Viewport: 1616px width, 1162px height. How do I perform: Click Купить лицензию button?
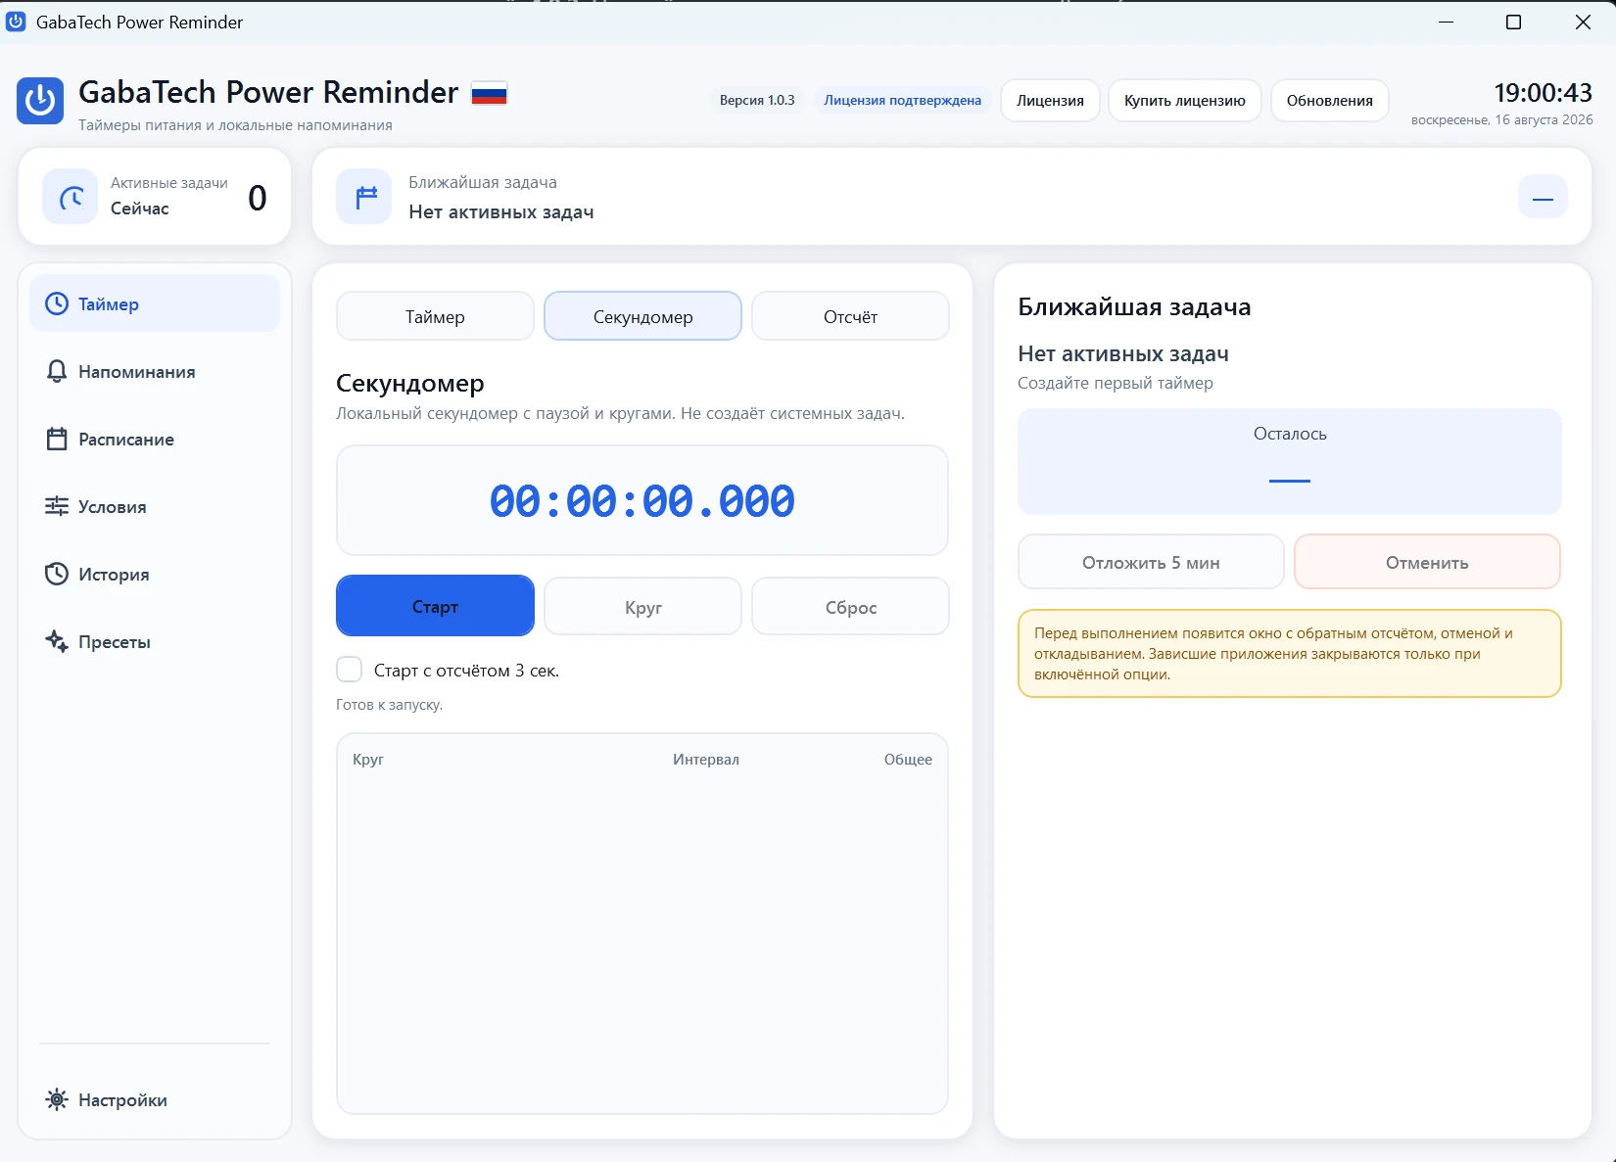click(1184, 100)
